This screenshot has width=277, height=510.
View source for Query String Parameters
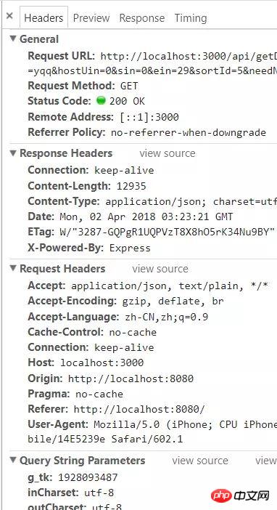200,461
